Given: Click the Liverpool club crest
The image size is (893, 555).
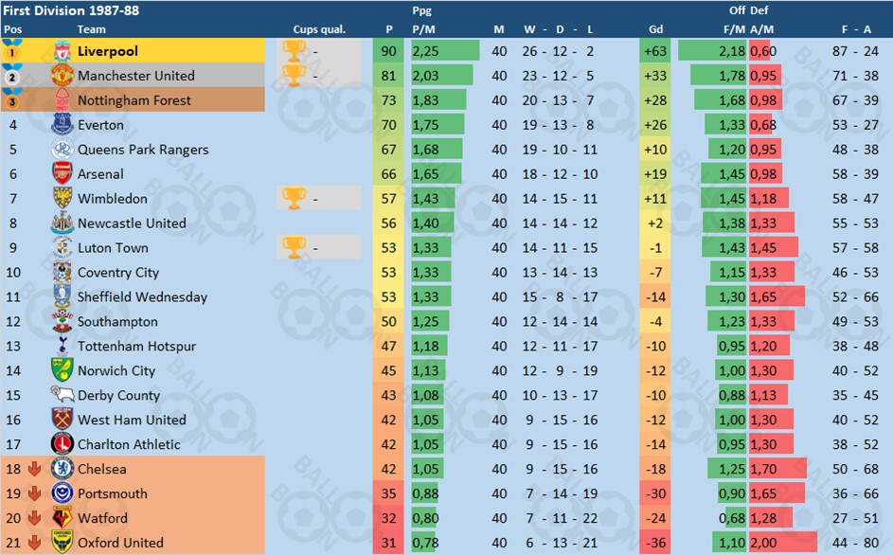Looking at the screenshot, I should (63, 51).
